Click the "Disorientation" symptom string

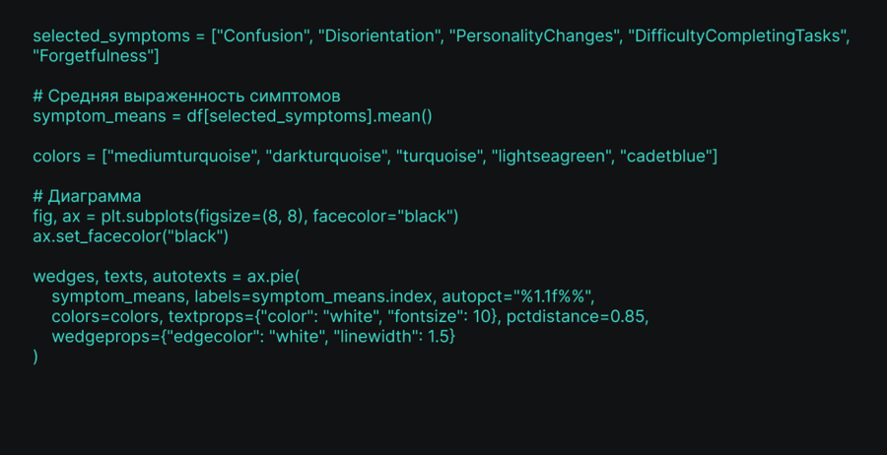tap(383, 36)
